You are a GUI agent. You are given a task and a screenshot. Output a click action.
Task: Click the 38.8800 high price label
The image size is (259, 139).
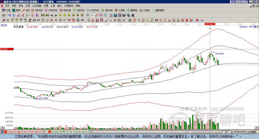pyautogui.click(x=220, y=54)
